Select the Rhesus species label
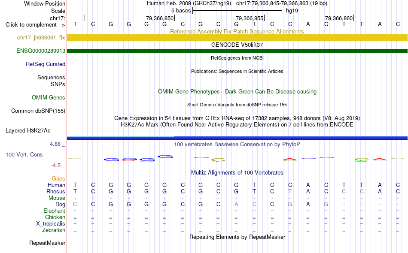 (56, 191)
